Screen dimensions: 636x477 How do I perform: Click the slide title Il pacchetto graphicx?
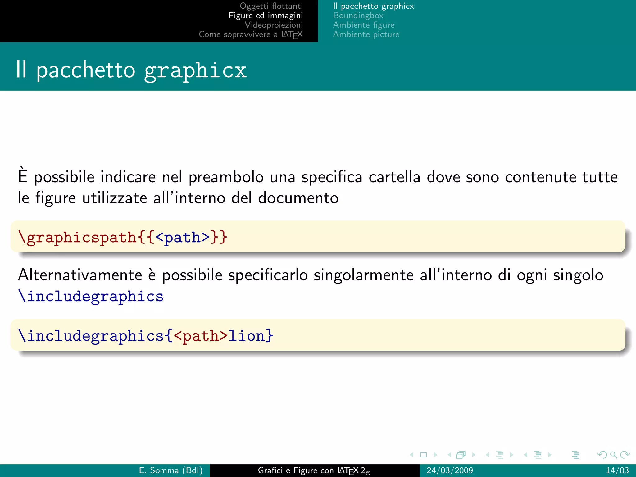coord(131,70)
